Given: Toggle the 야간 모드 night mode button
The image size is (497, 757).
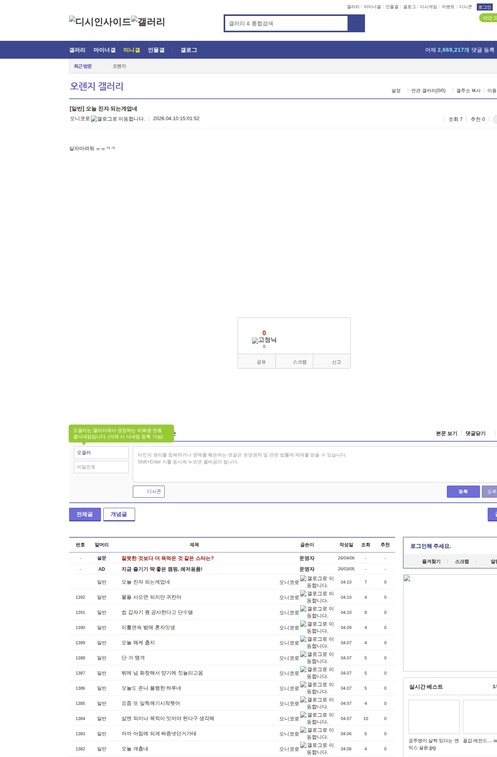Looking at the screenshot, I should pyautogui.click(x=488, y=18).
